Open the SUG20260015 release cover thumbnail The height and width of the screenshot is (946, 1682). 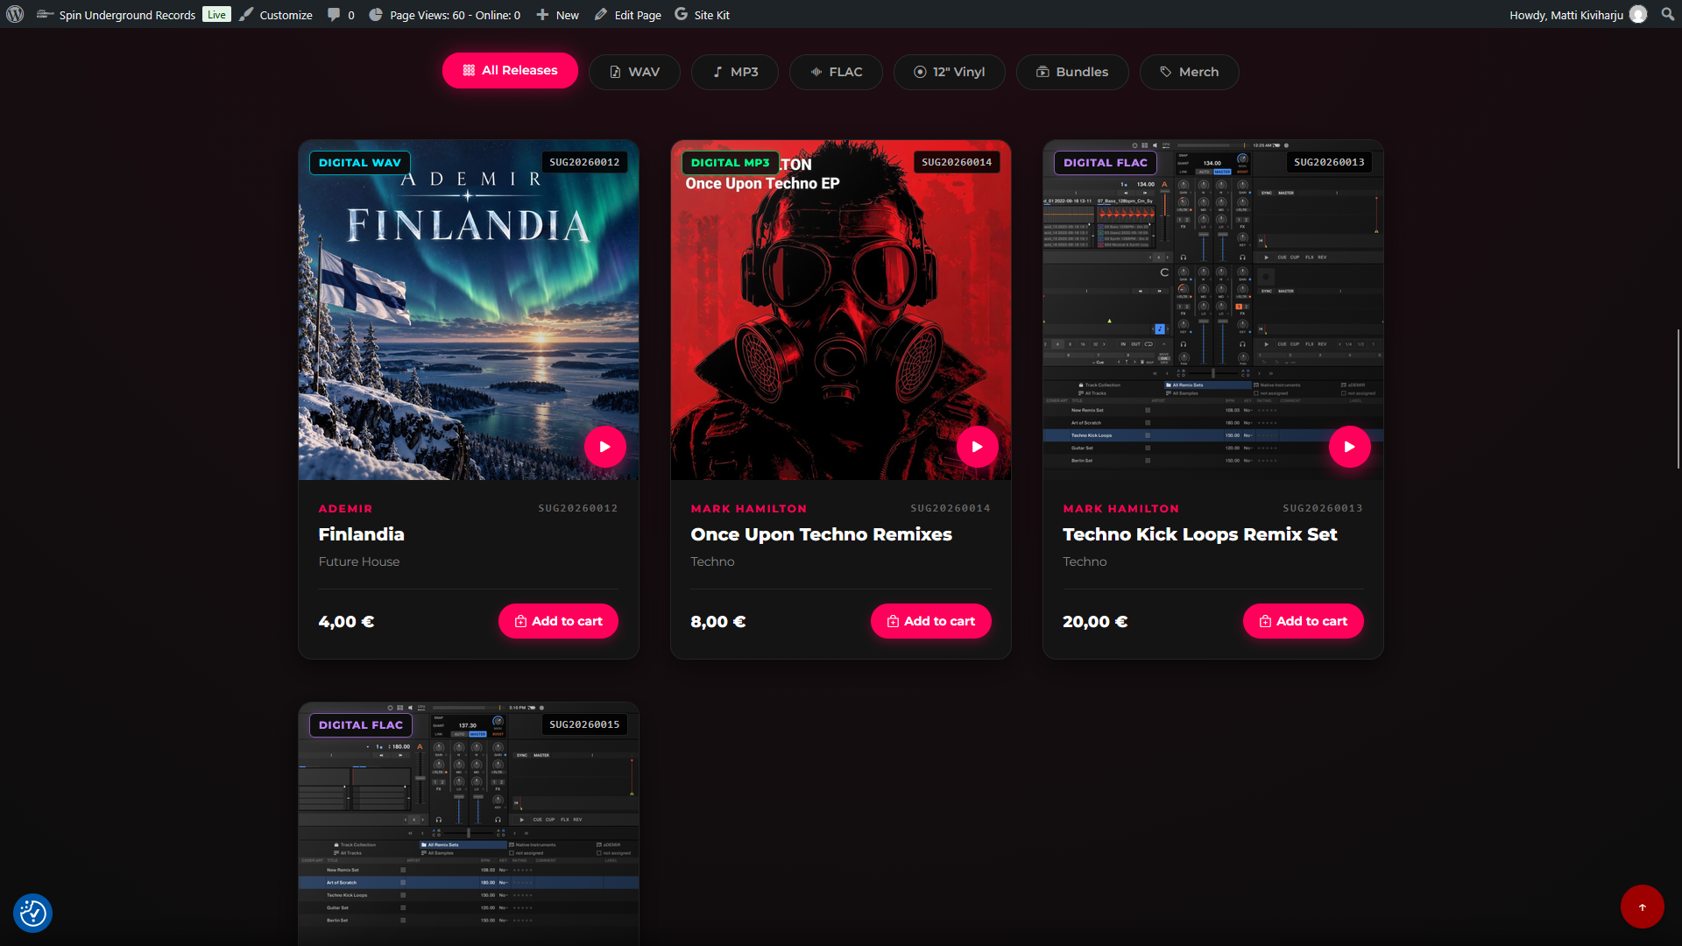[469, 823]
